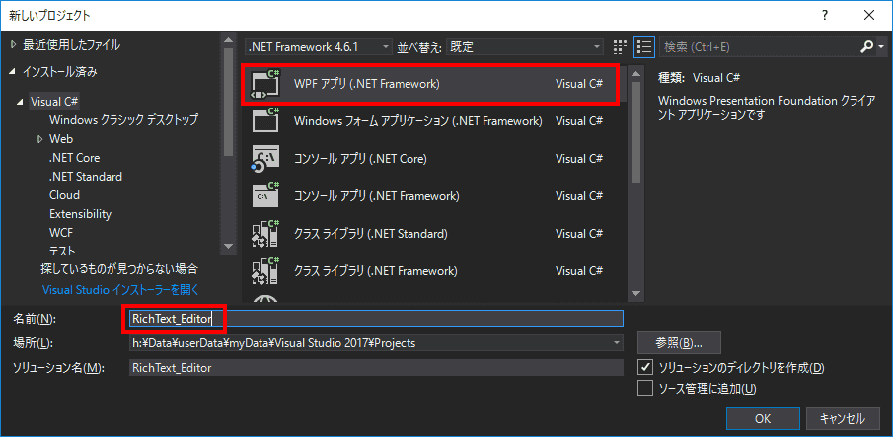The image size is (893, 437).
Task: Click the 参照(B)... browse button
Action: click(x=680, y=343)
